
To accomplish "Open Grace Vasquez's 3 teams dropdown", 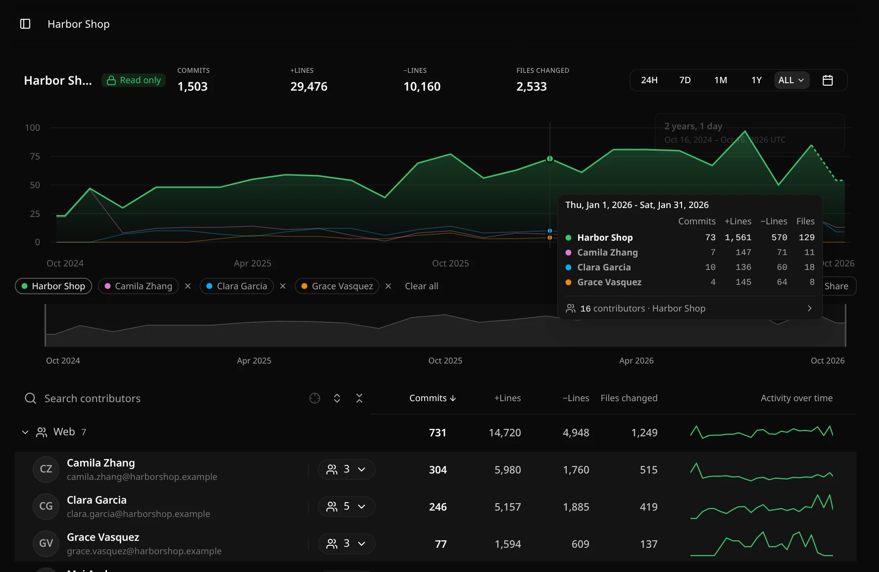I will (x=346, y=544).
